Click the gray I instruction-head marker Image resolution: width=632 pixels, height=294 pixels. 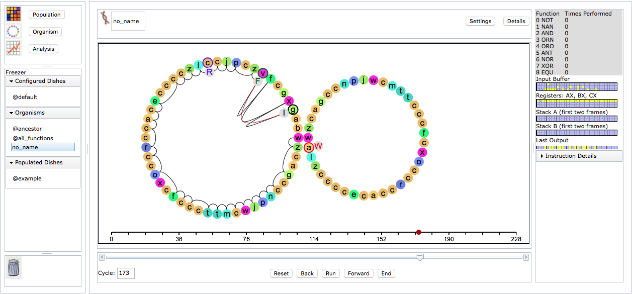(285, 113)
